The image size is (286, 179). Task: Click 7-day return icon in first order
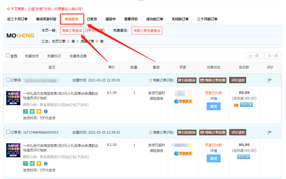25,111
